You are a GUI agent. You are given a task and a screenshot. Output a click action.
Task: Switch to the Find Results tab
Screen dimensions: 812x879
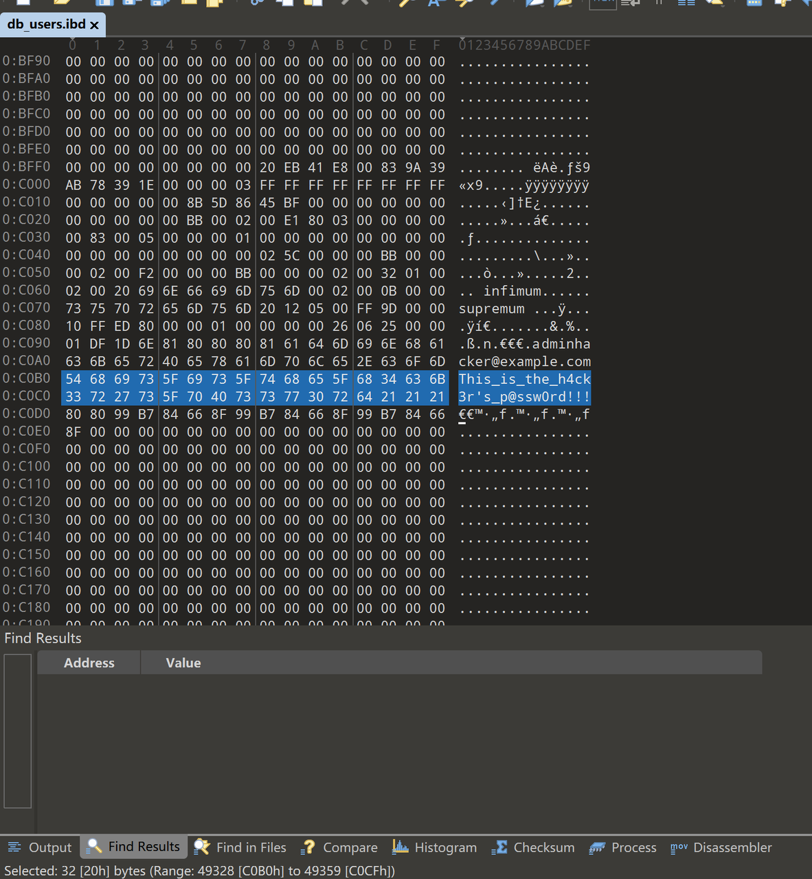[x=134, y=847]
